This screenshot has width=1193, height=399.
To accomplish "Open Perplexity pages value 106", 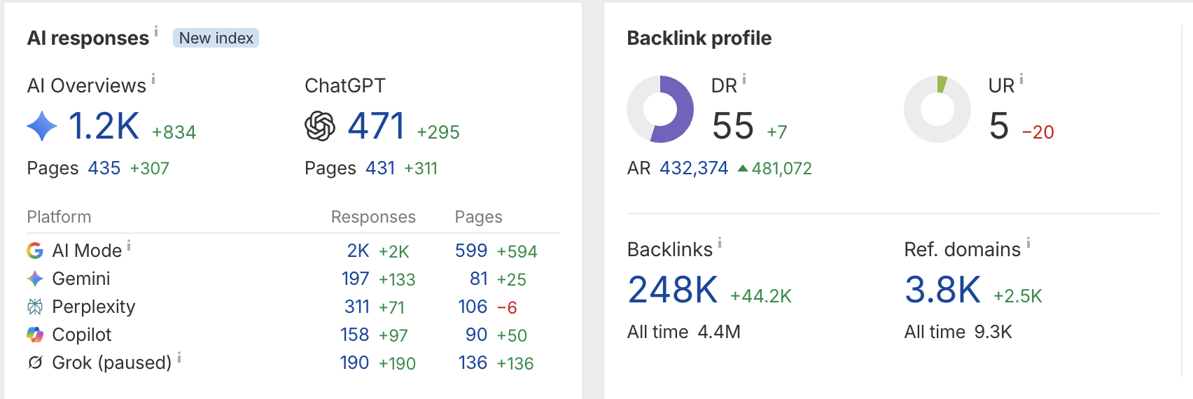I will [473, 307].
